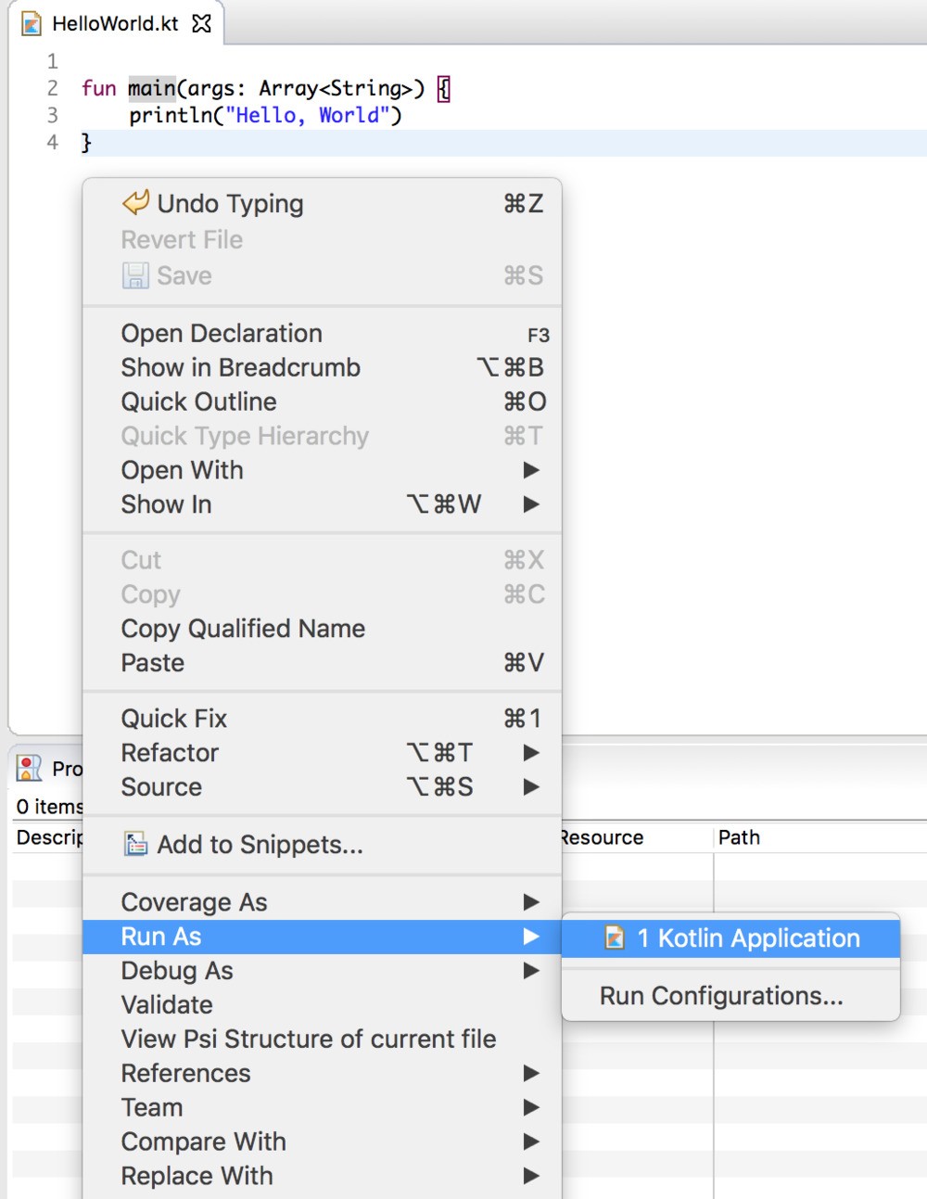Click the Add to Snippets icon
The width and height of the screenshot is (927, 1199).
[x=135, y=844]
